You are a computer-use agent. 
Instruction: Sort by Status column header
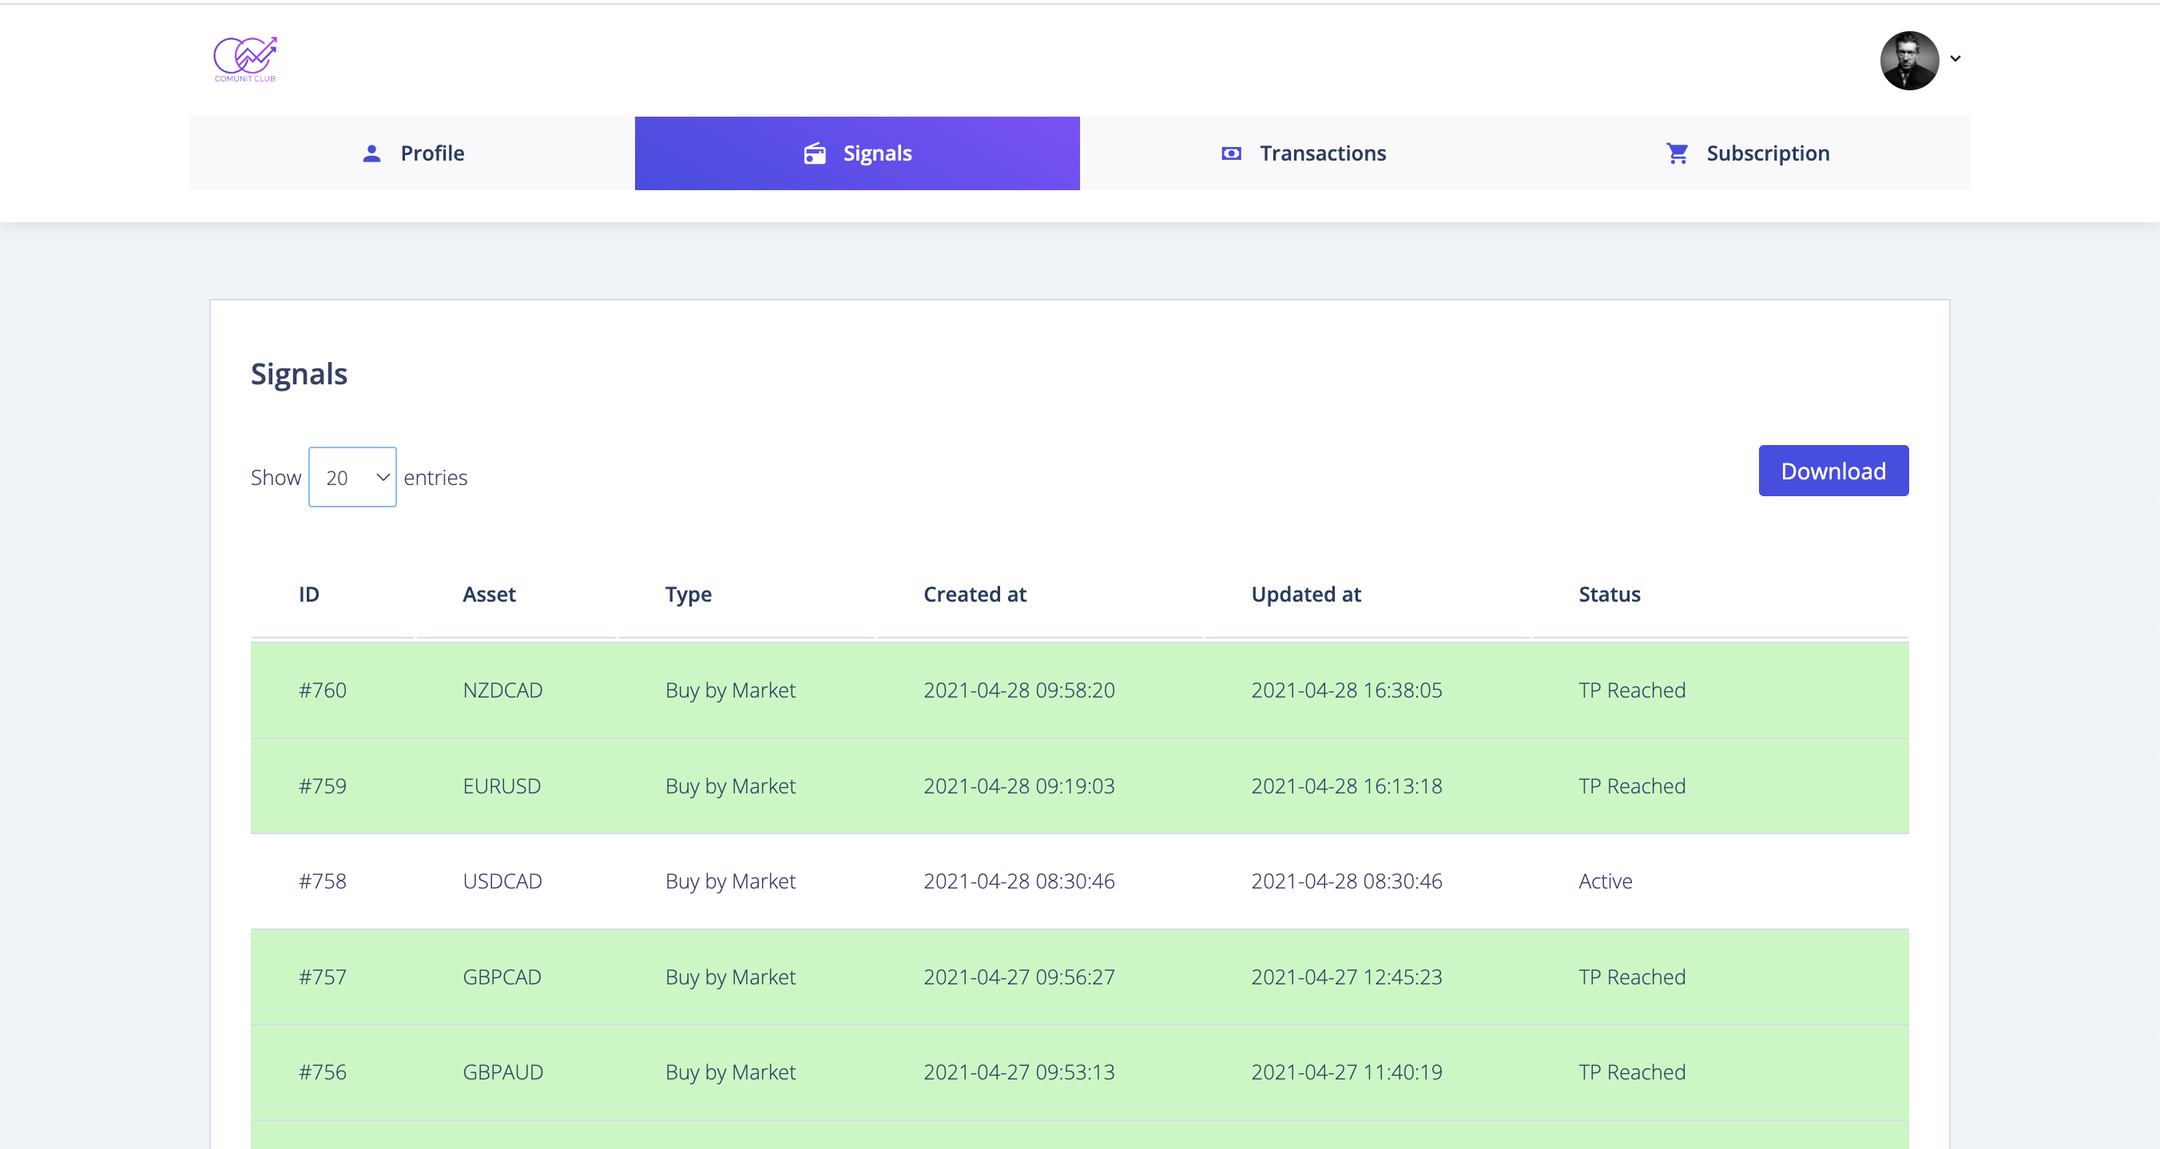[1609, 594]
